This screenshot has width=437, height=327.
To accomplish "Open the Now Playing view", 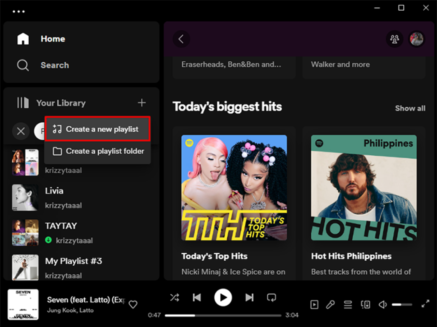I will point(314,304).
